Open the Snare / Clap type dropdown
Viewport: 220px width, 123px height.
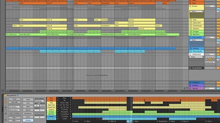pyautogui.click(x=65, y=102)
